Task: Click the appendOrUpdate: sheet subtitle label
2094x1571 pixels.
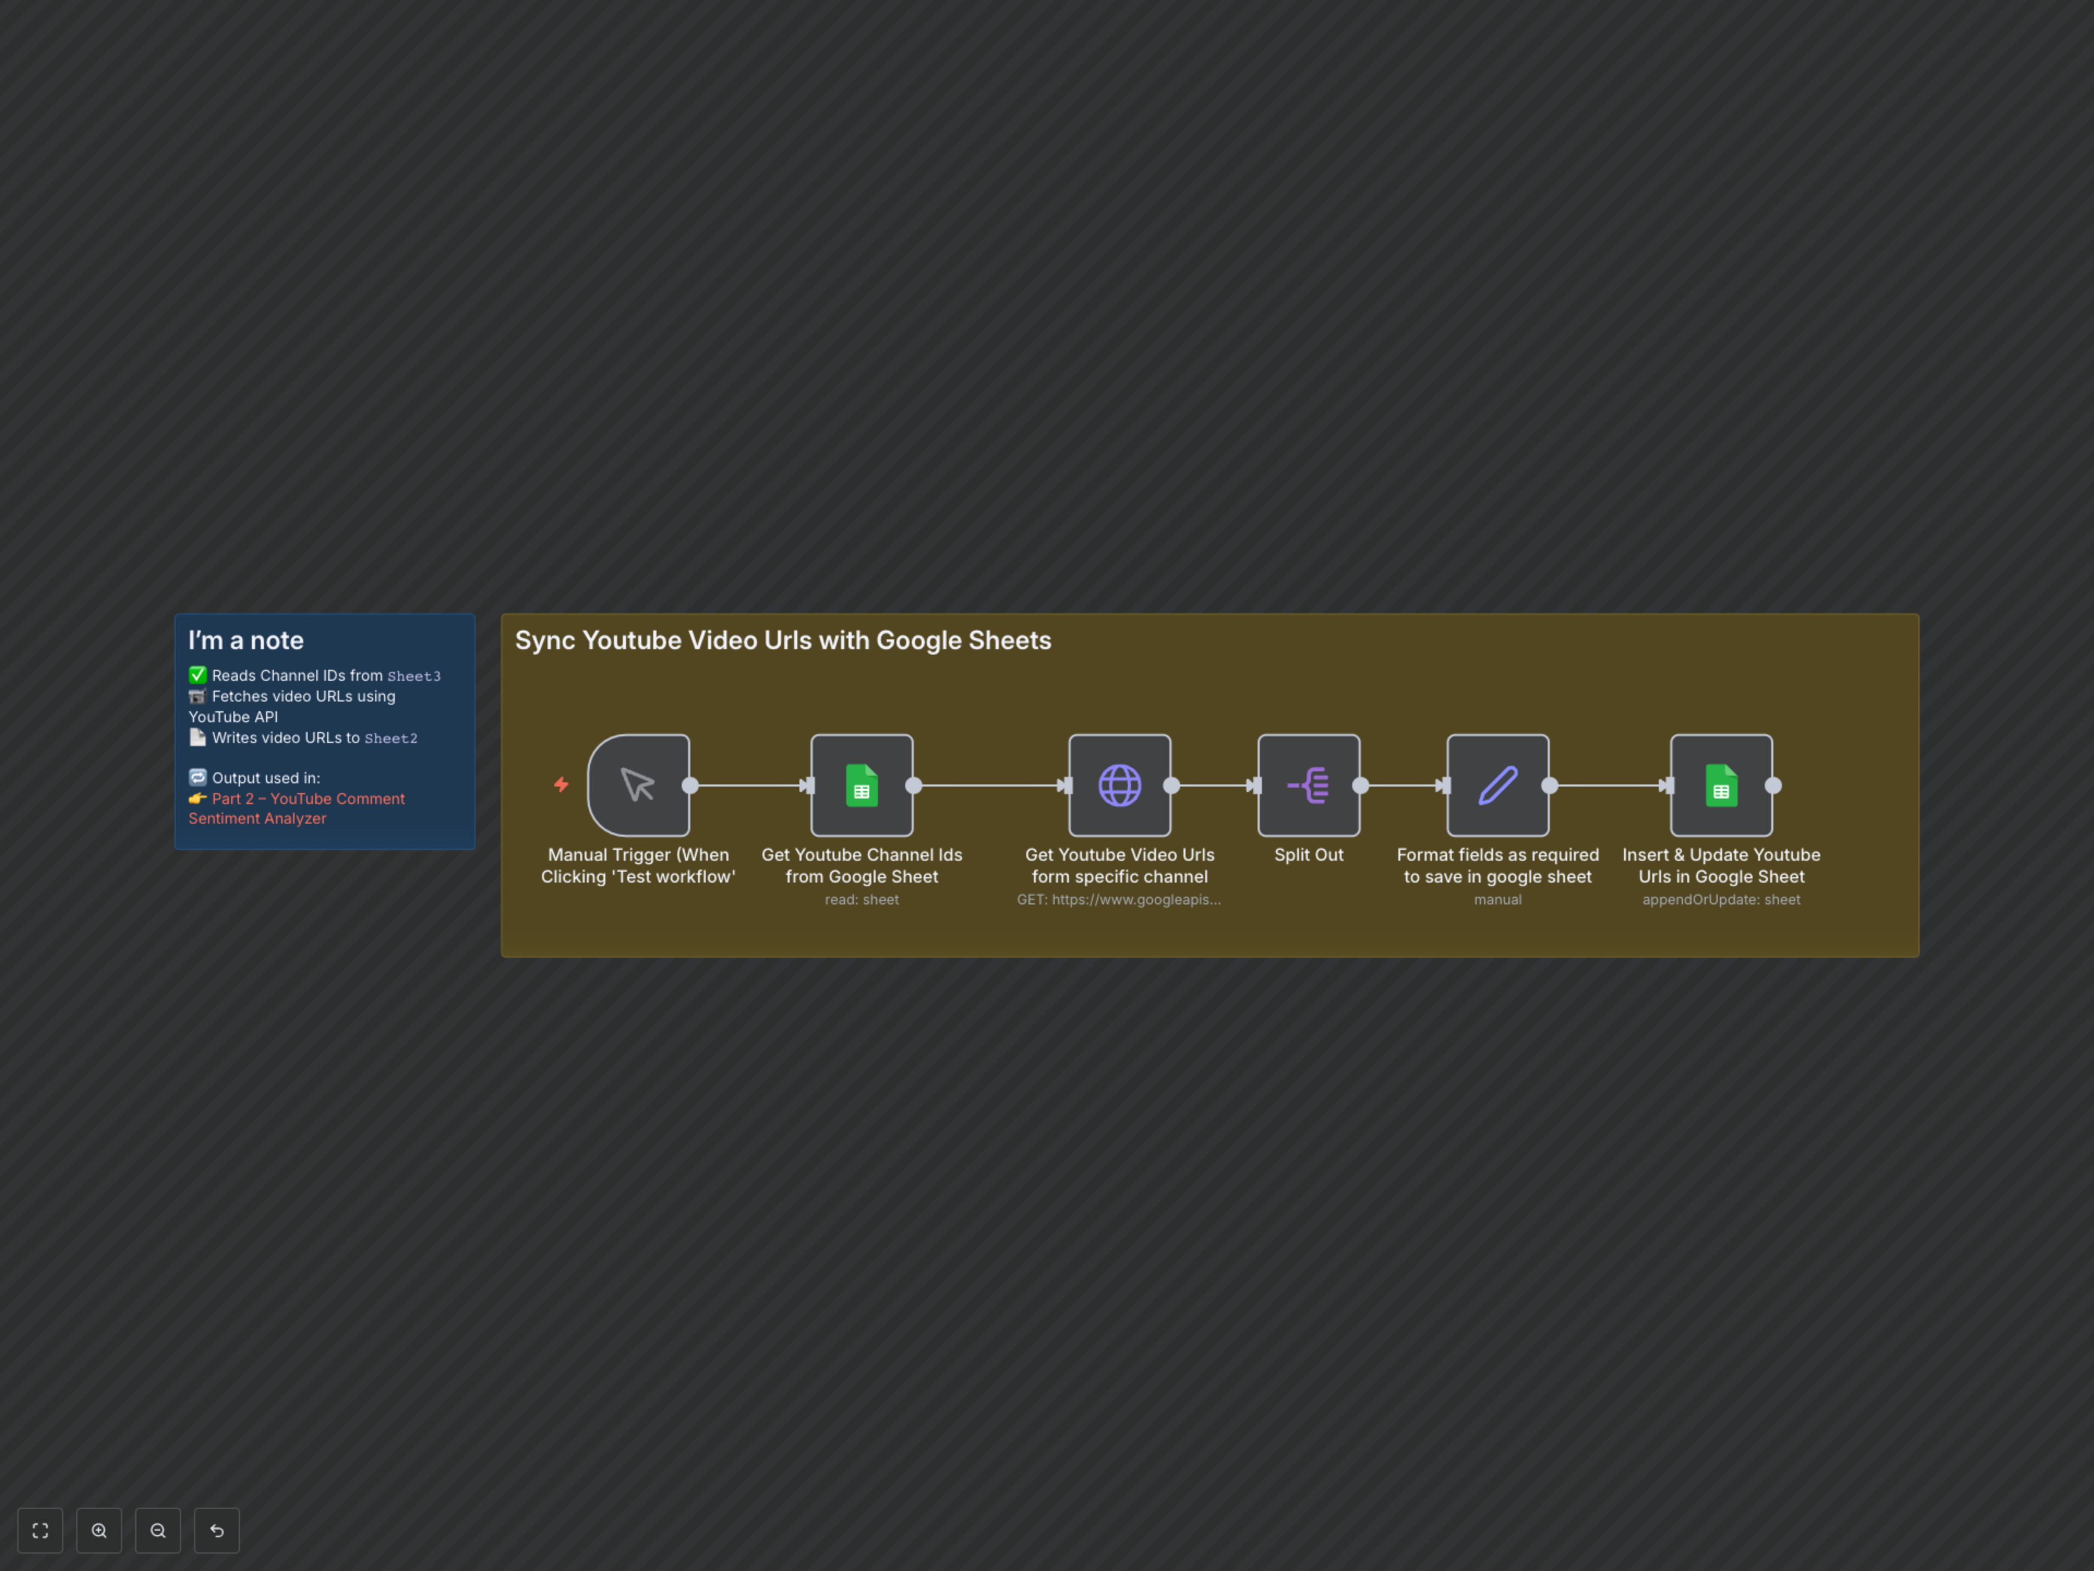Action: coord(1720,900)
